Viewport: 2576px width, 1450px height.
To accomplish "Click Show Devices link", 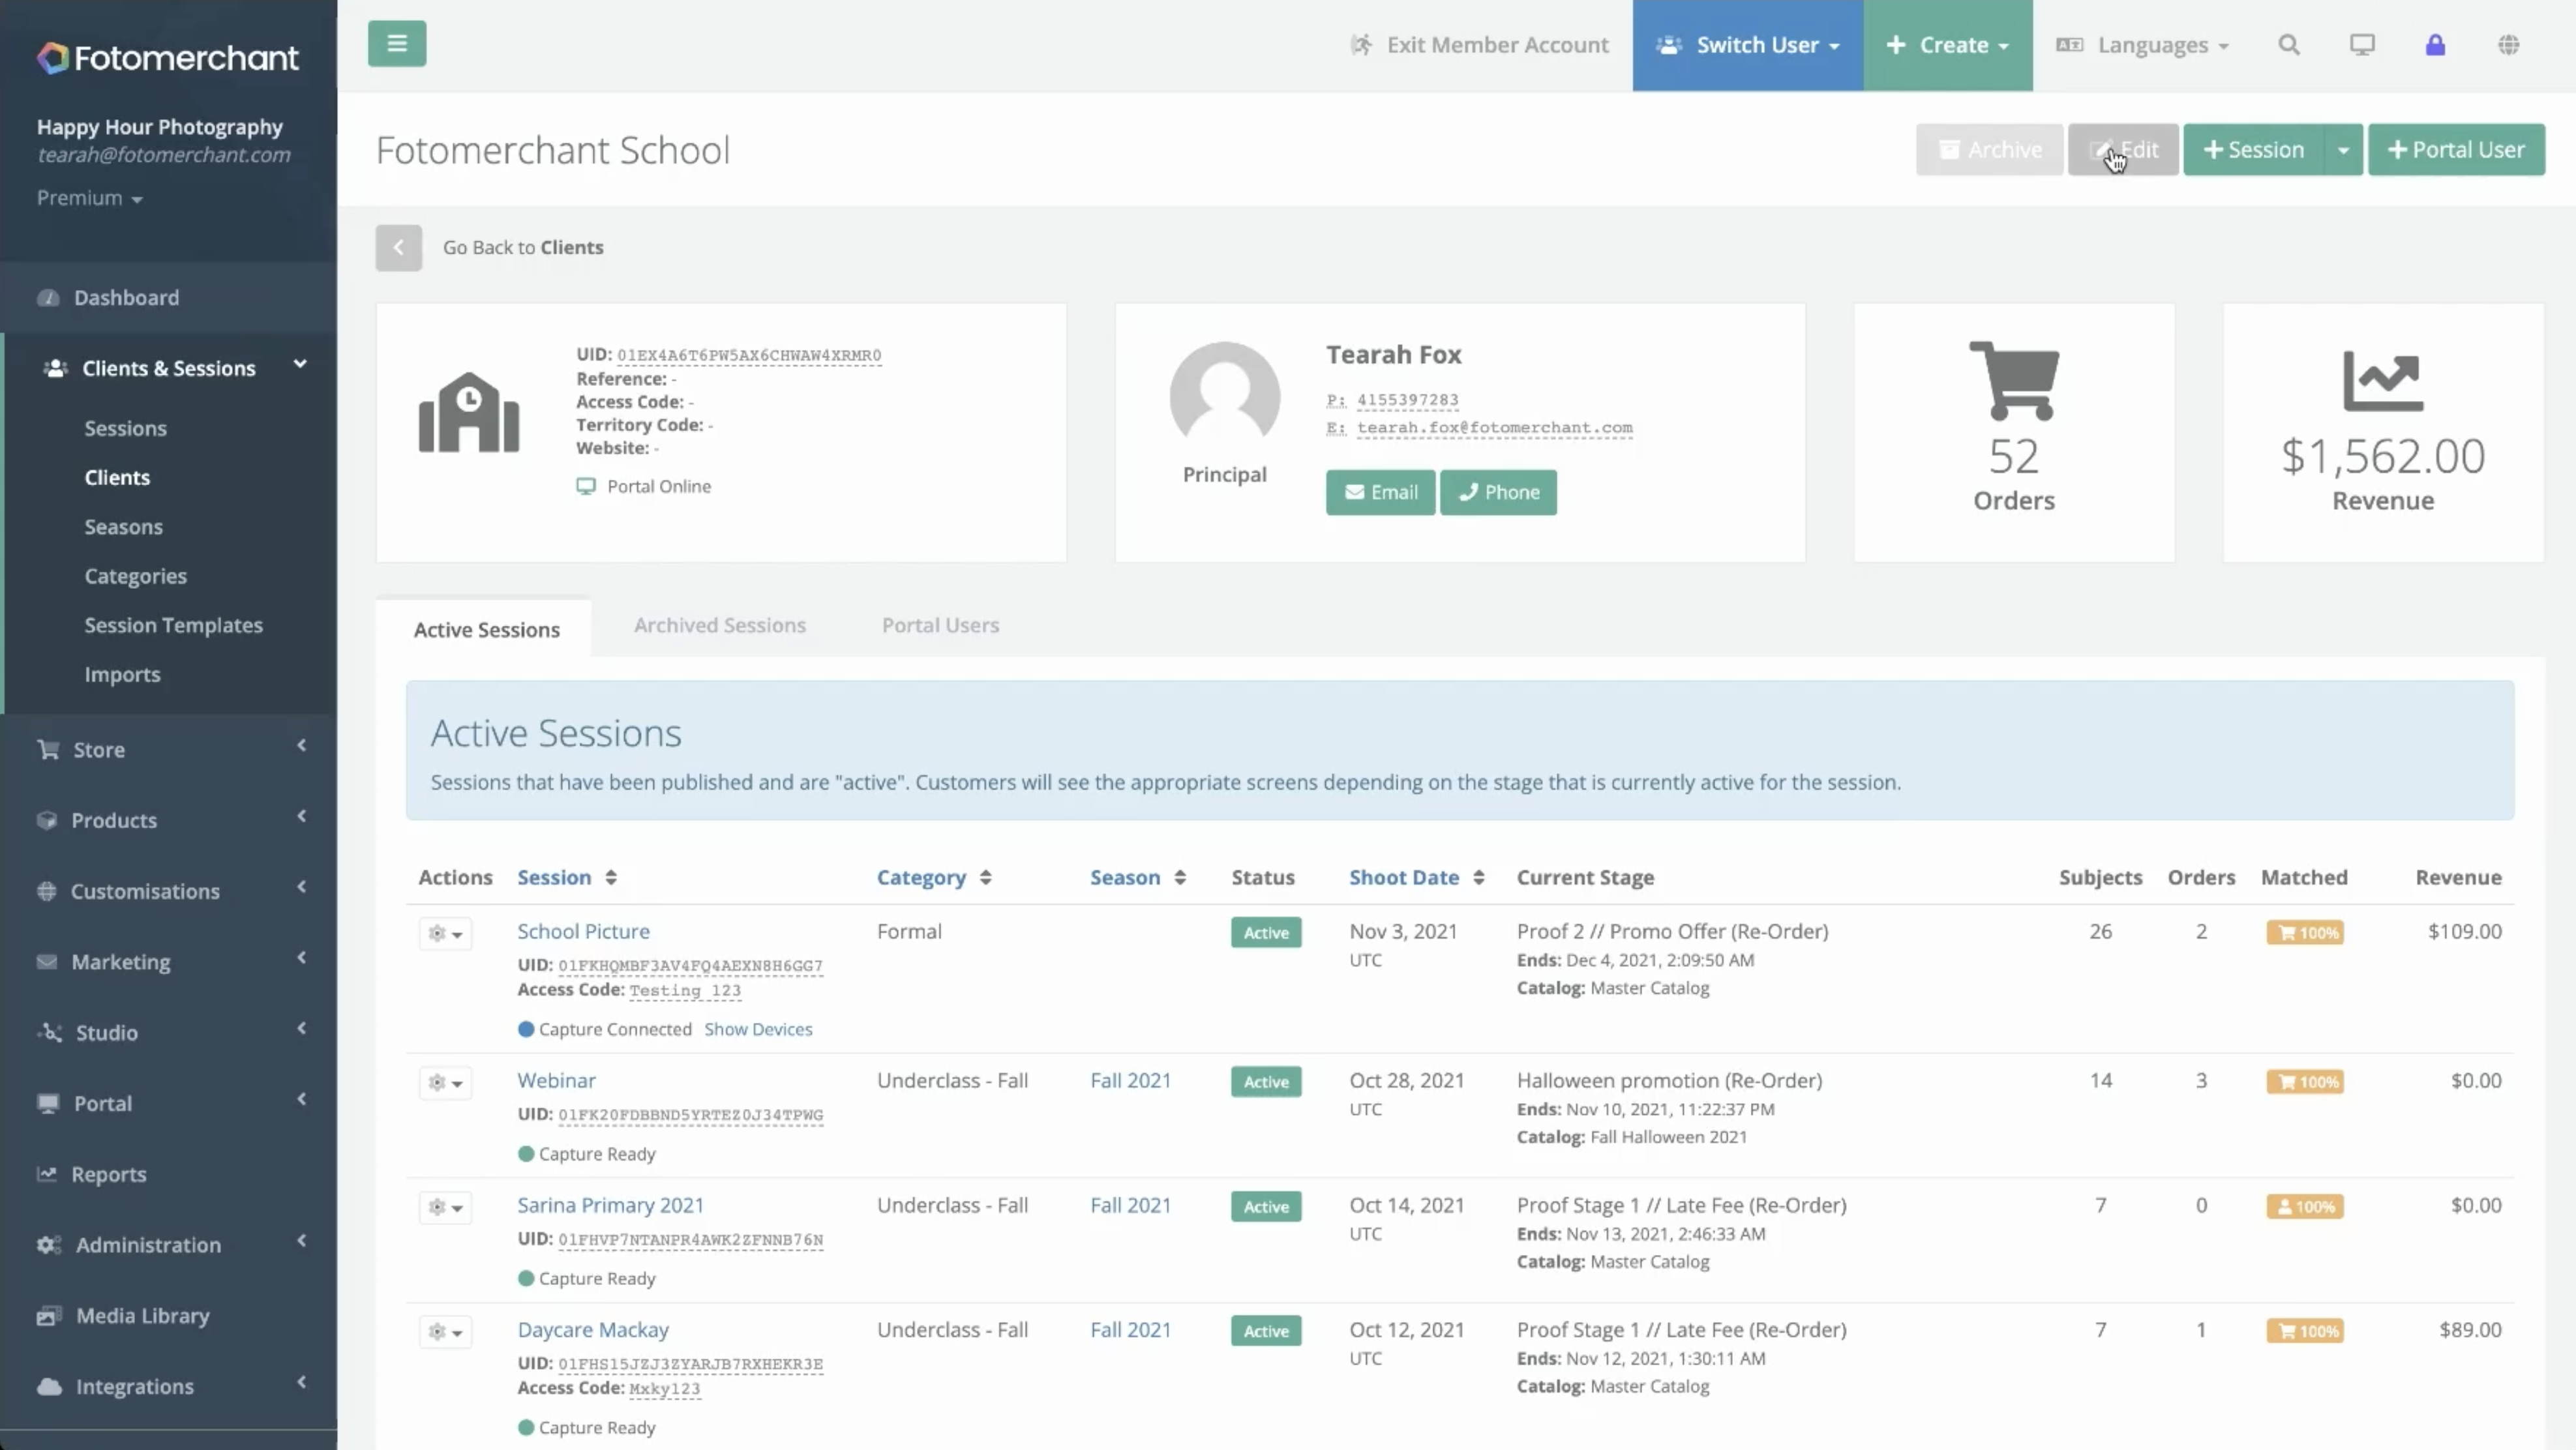I will pyautogui.click(x=758, y=1029).
